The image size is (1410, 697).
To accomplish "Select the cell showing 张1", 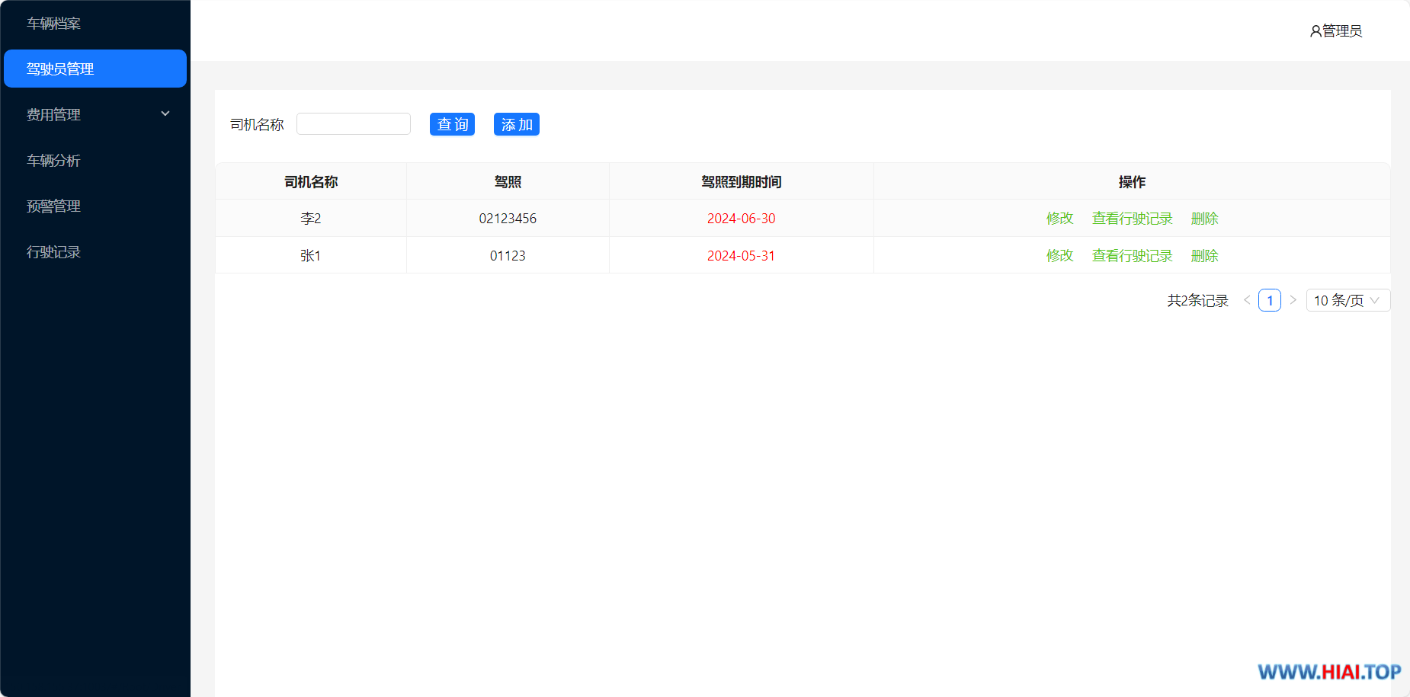I will [x=311, y=256].
